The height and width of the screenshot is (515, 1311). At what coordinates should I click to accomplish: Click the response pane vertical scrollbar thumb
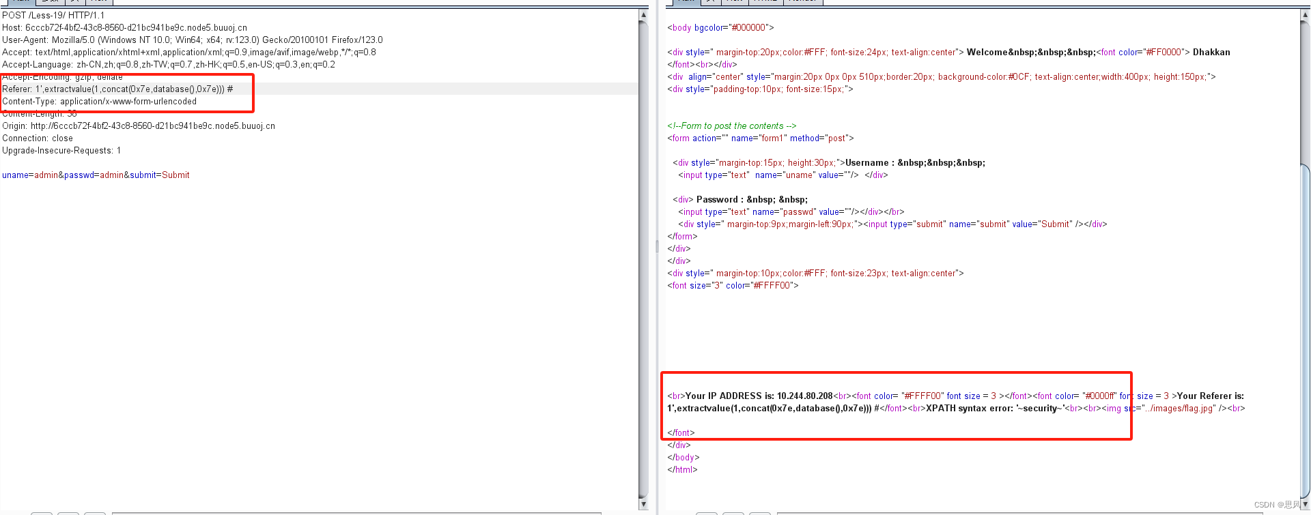pos(1305,331)
